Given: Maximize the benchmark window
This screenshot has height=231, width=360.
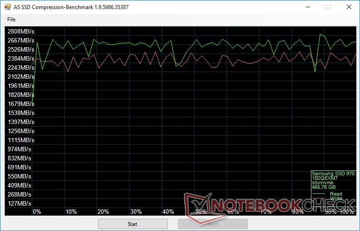Looking at the screenshot, I should tap(328, 7).
